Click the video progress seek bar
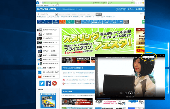This screenshot has height=109, width=170. click(130, 98)
